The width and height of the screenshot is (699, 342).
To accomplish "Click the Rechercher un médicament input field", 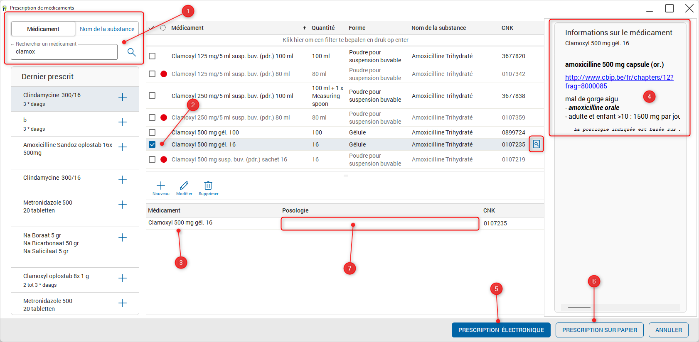I will click(x=64, y=52).
